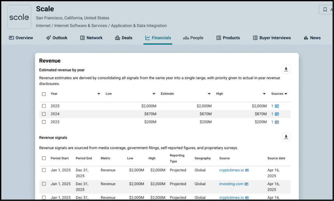Open source note icon for 2024 estimate
Viewport: 334px width, 201px height.
tap(277, 114)
